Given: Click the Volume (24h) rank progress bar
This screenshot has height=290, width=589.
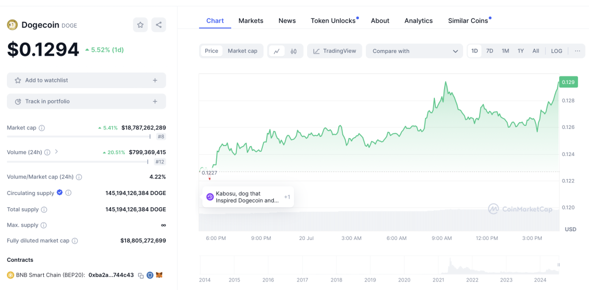Looking at the screenshot, I should (78, 162).
